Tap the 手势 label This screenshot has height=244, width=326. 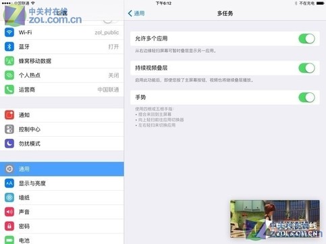click(140, 98)
